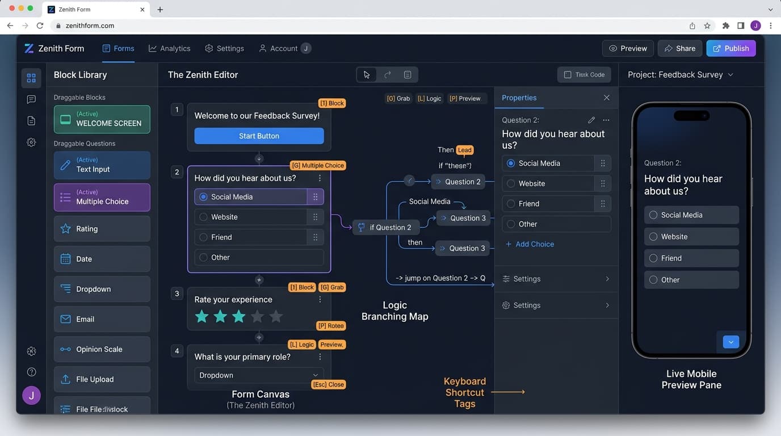Open the Settings tab in top navigation
Viewport: 781px width, 436px height.
point(224,48)
